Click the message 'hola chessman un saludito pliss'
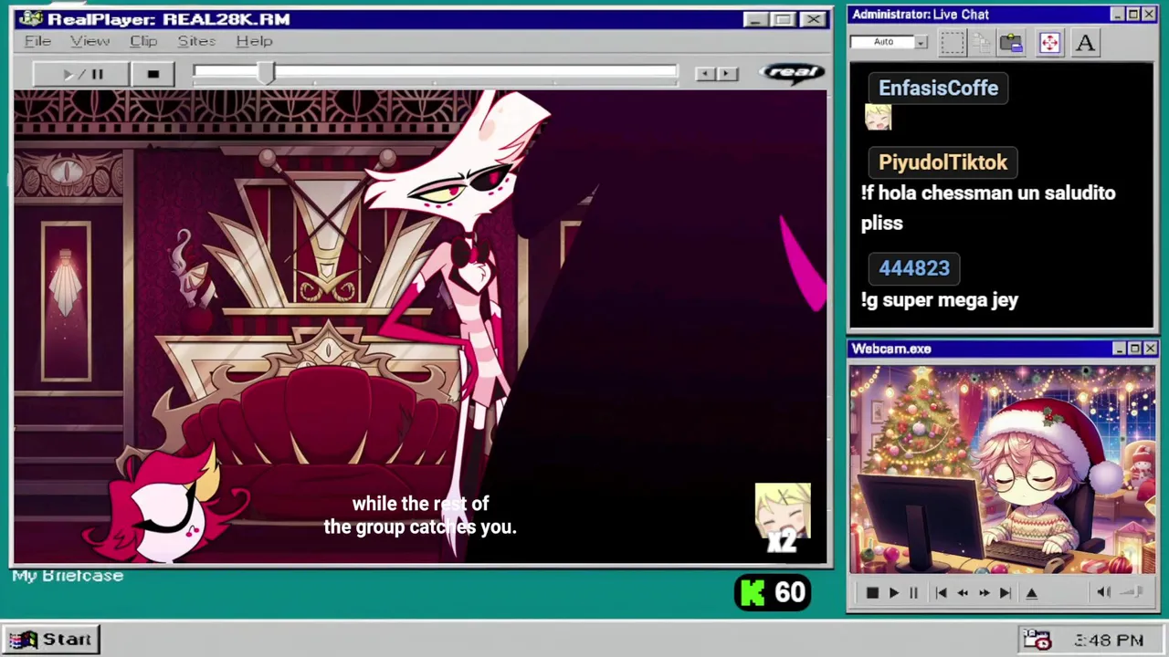The image size is (1169, 657). tap(988, 208)
